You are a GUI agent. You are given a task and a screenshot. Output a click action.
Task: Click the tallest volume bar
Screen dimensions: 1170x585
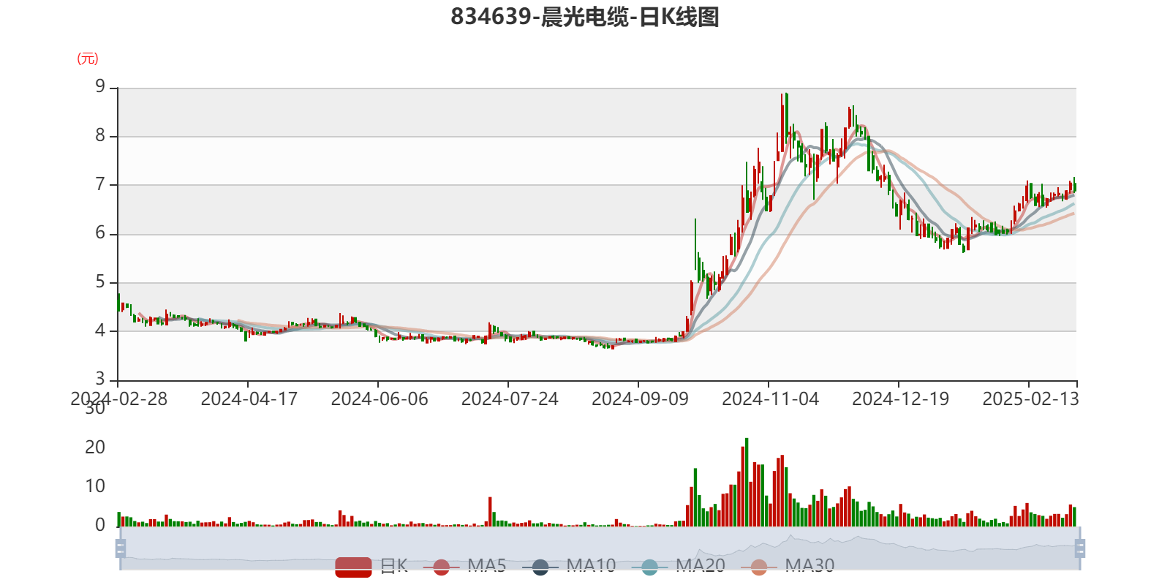click(747, 482)
